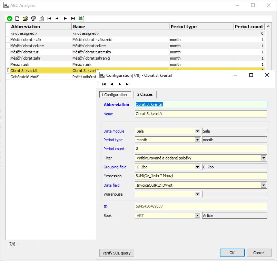Expand the Data module dropdown
The image size is (277, 261).
pyautogui.click(x=197, y=131)
